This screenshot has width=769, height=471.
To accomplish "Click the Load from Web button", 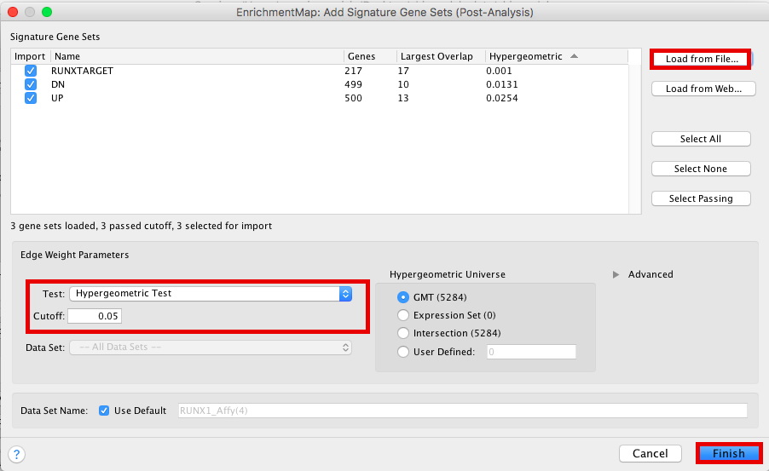I will point(703,89).
